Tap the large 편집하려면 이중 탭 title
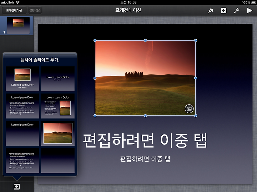The image size is (257, 192). pyautogui.click(x=145, y=141)
